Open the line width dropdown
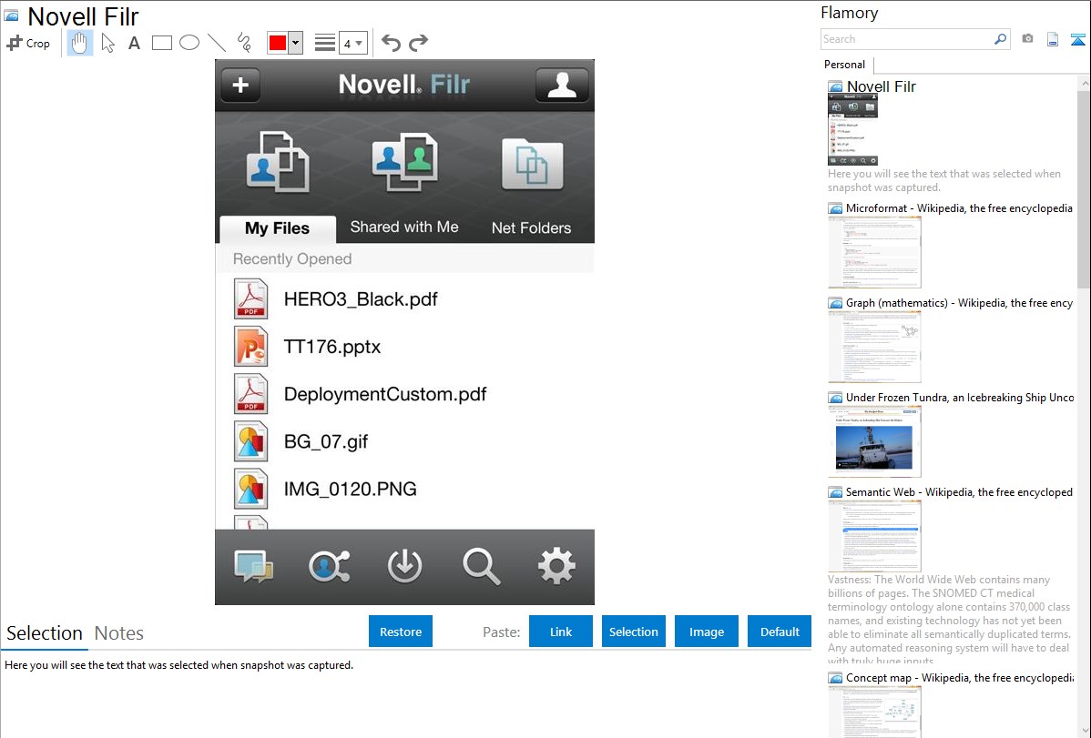Image resolution: width=1091 pixels, height=738 pixels. pos(352,43)
